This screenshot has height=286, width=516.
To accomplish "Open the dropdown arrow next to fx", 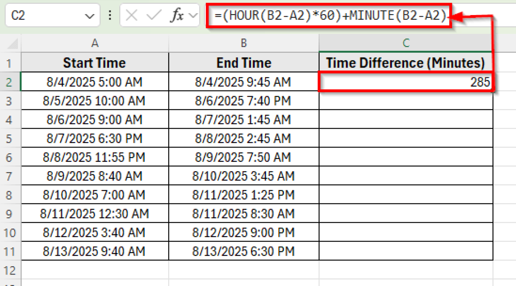I will tap(192, 15).
